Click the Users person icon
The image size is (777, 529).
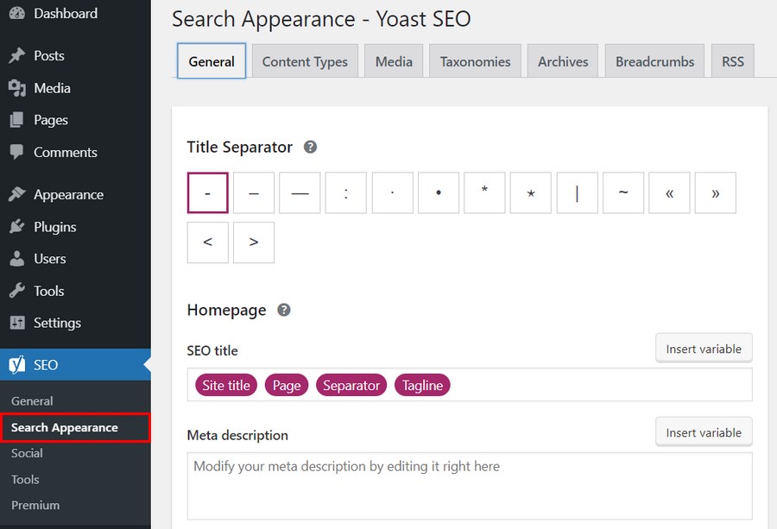[x=17, y=259]
